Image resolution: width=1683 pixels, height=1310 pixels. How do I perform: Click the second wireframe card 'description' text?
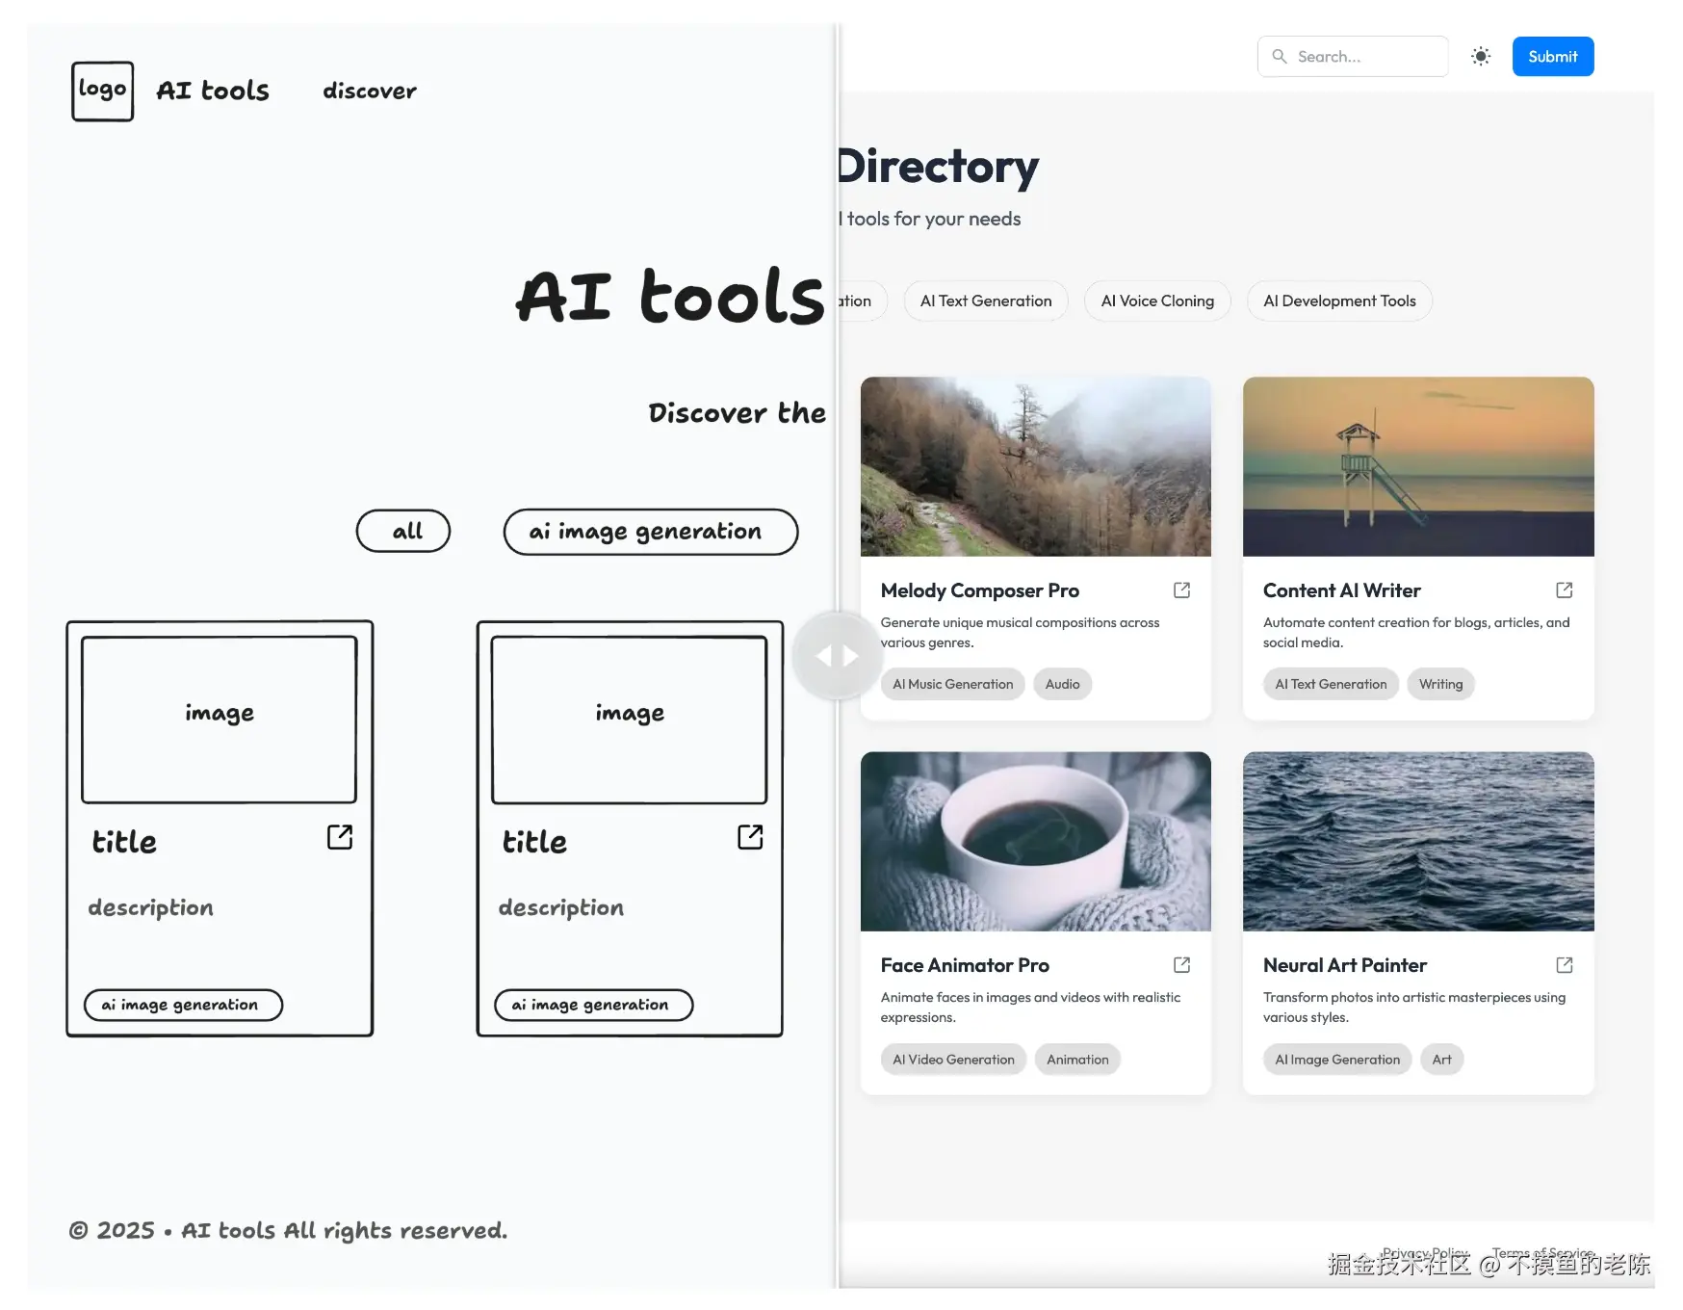pos(560,908)
